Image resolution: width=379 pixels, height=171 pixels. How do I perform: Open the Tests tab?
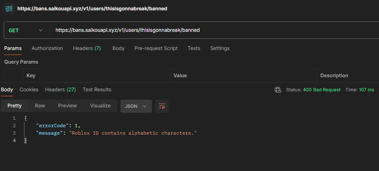click(x=194, y=48)
